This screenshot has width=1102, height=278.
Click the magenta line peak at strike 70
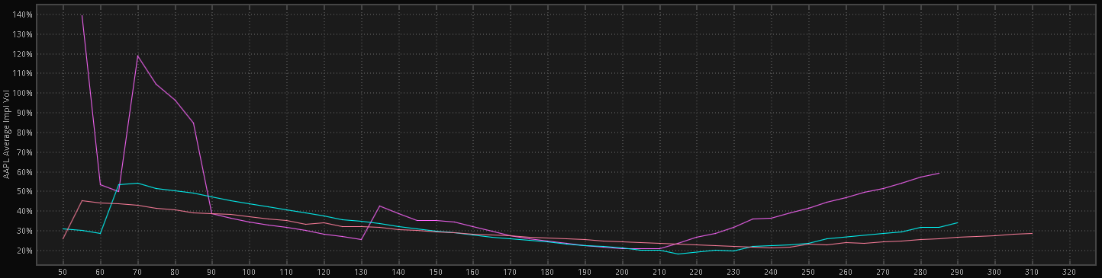click(137, 55)
